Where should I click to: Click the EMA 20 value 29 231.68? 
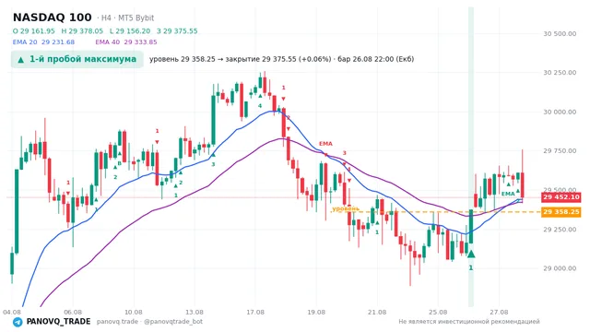tap(58, 42)
